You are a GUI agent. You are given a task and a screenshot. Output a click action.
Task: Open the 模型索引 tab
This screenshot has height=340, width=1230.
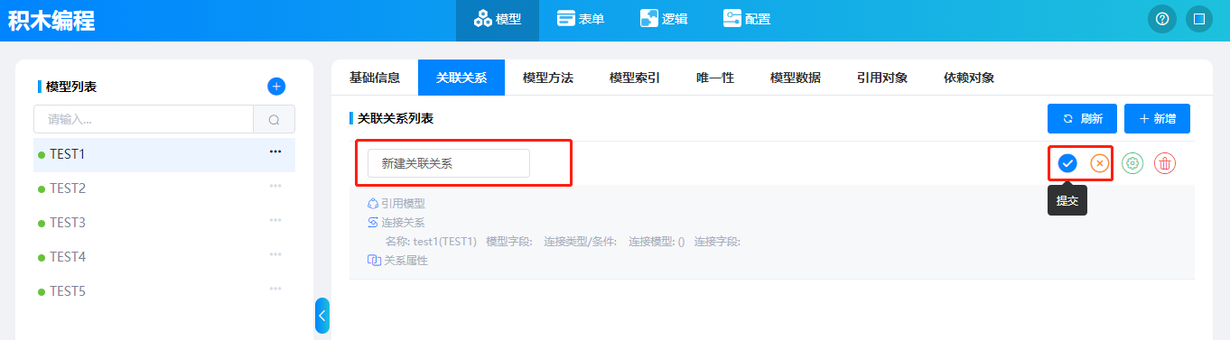635,78
